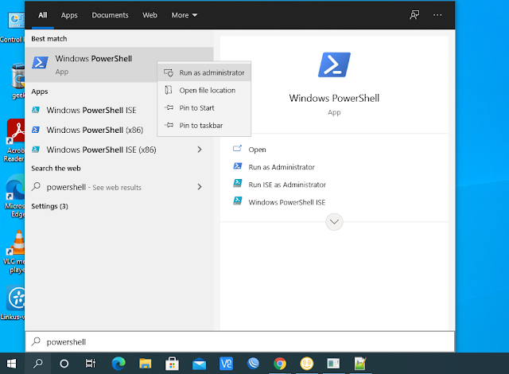The image size is (509, 374).
Task: Open Windows PowerShell (x86) from Apps list
Action: click(95, 131)
